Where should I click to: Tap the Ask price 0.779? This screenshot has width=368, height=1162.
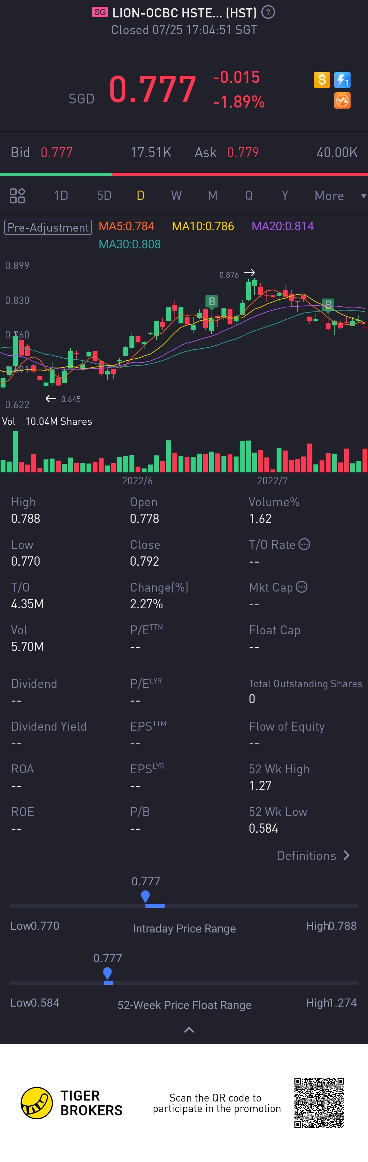[243, 152]
